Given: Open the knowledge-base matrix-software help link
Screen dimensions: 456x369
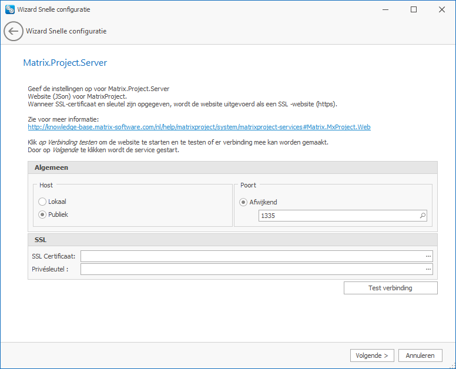Looking at the screenshot, I should point(199,127).
